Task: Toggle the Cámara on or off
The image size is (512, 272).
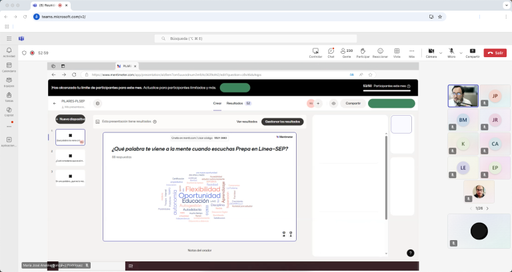Action: [431, 52]
